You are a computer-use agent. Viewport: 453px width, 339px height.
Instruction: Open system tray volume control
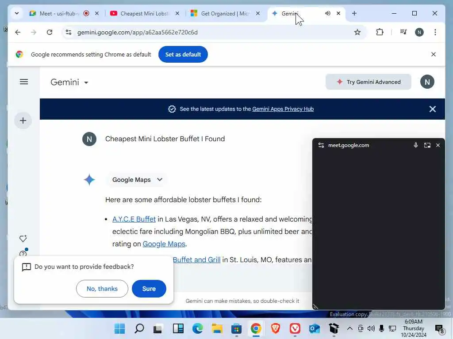click(371, 328)
